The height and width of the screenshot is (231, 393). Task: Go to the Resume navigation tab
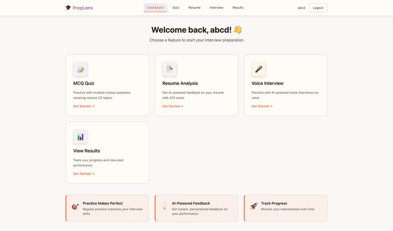(194, 8)
